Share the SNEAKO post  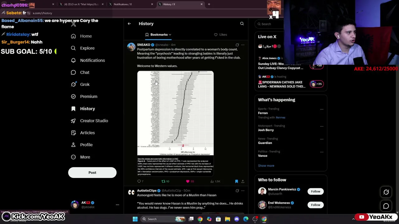tap(243, 181)
